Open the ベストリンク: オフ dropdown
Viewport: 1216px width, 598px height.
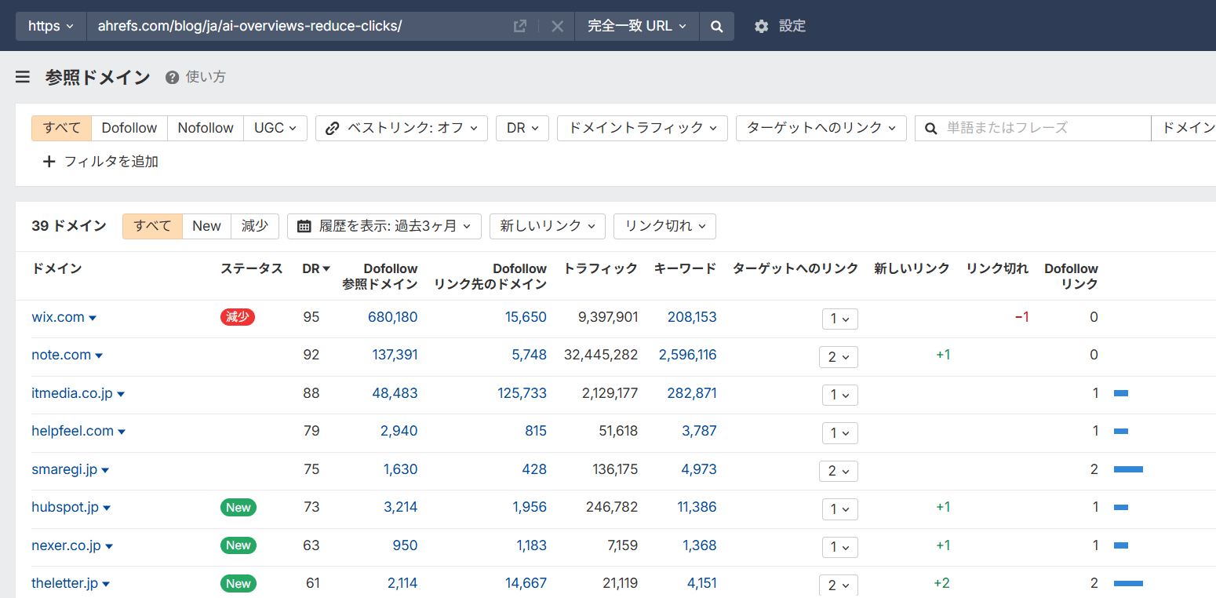[x=402, y=128]
